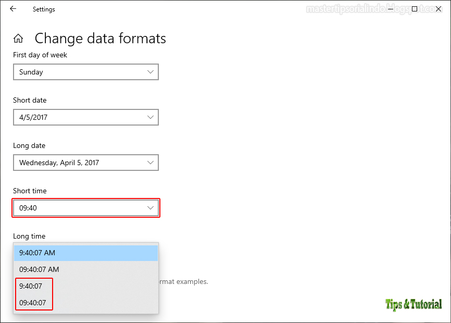Minimize the Settings window

[x=390, y=9]
